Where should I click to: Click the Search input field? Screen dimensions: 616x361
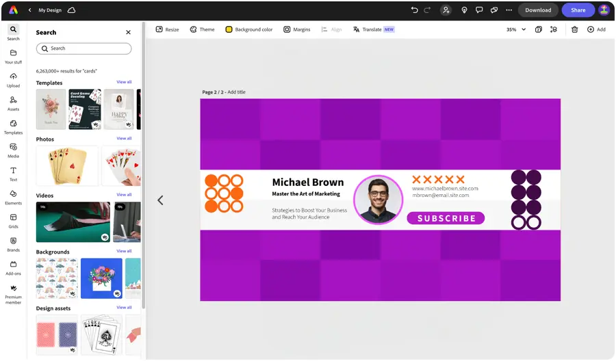pyautogui.click(x=84, y=49)
